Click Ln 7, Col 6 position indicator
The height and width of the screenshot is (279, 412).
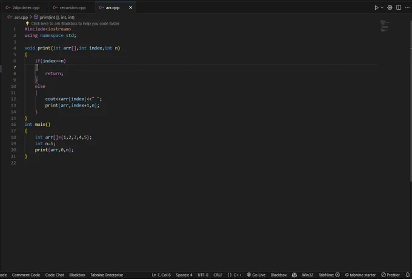pos(161,275)
